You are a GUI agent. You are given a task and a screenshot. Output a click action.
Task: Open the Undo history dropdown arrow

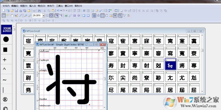point(61,11)
